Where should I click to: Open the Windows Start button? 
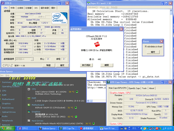8,128
